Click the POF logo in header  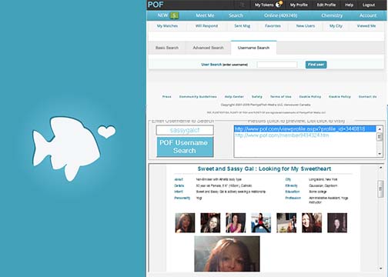click(156, 5)
